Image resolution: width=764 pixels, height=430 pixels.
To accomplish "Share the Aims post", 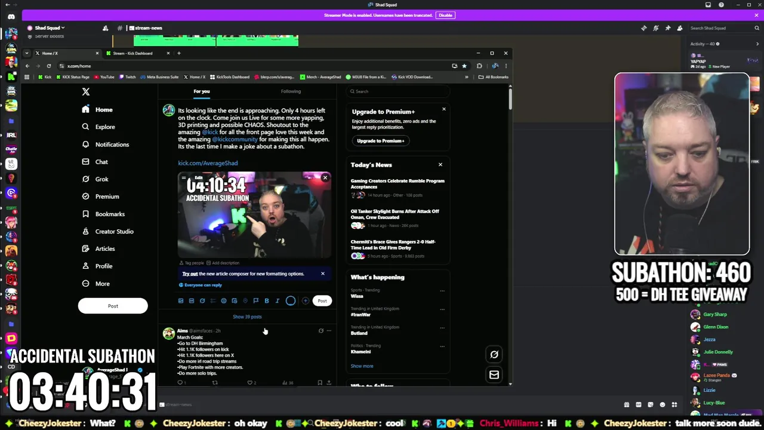I will tap(329, 382).
